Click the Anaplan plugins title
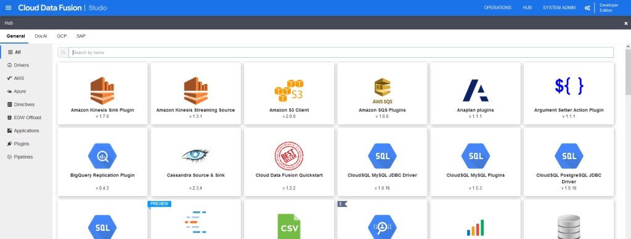The height and width of the screenshot is (239, 631). point(476,110)
